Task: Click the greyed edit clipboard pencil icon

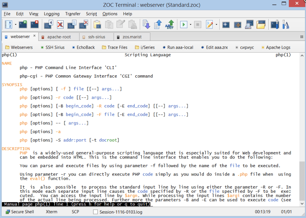Action: (x=121, y=25)
